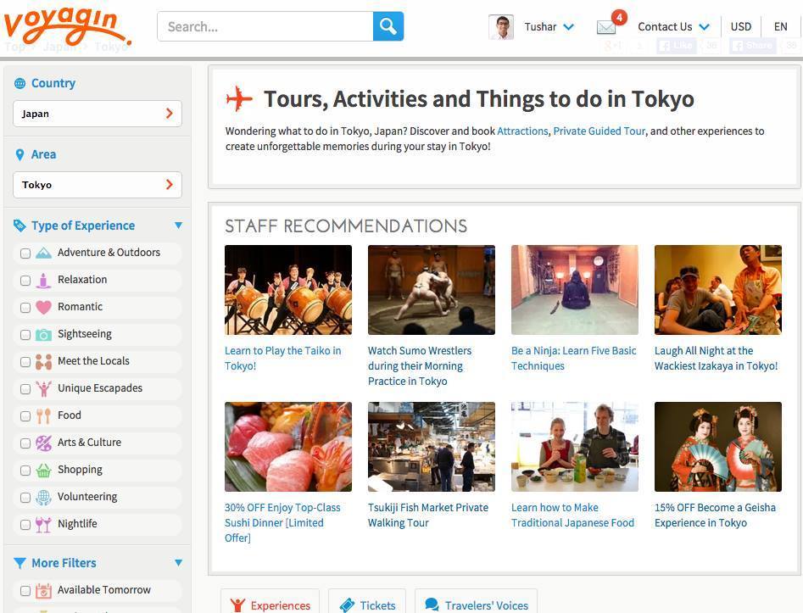Click the Voyagin logo
The width and height of the screenshot is (803, 613).
click(67, 24)
